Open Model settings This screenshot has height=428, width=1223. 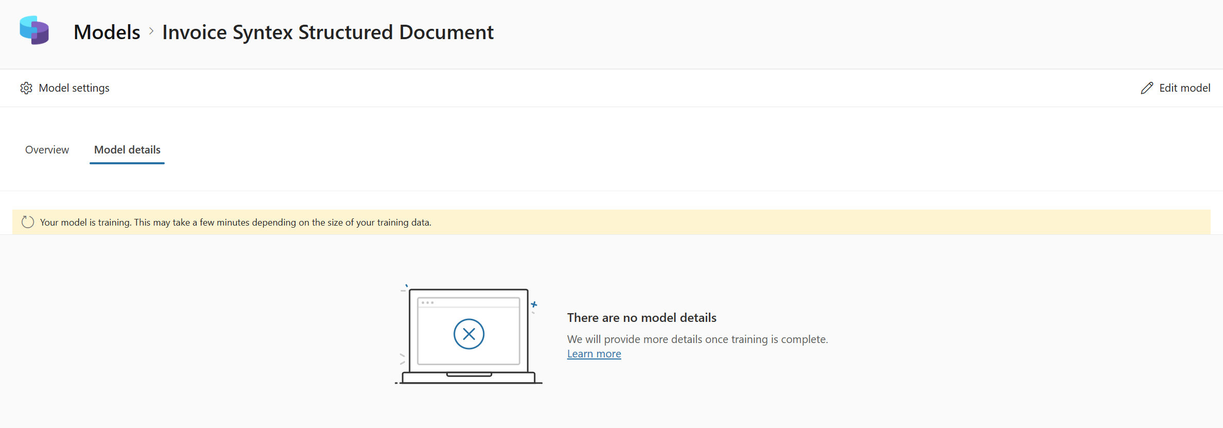pyautogui.click(x=65, y=88)
